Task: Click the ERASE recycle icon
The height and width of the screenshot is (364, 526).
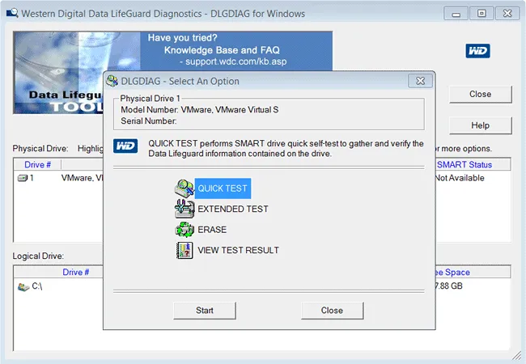Action: [185, 230]
